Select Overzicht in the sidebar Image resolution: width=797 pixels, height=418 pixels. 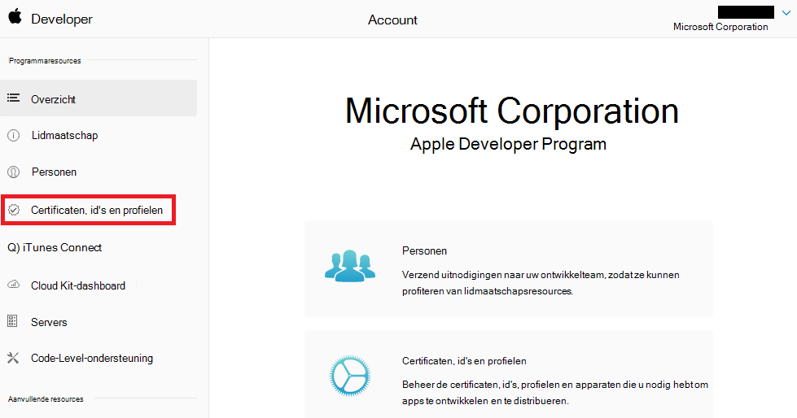point(99,98)
